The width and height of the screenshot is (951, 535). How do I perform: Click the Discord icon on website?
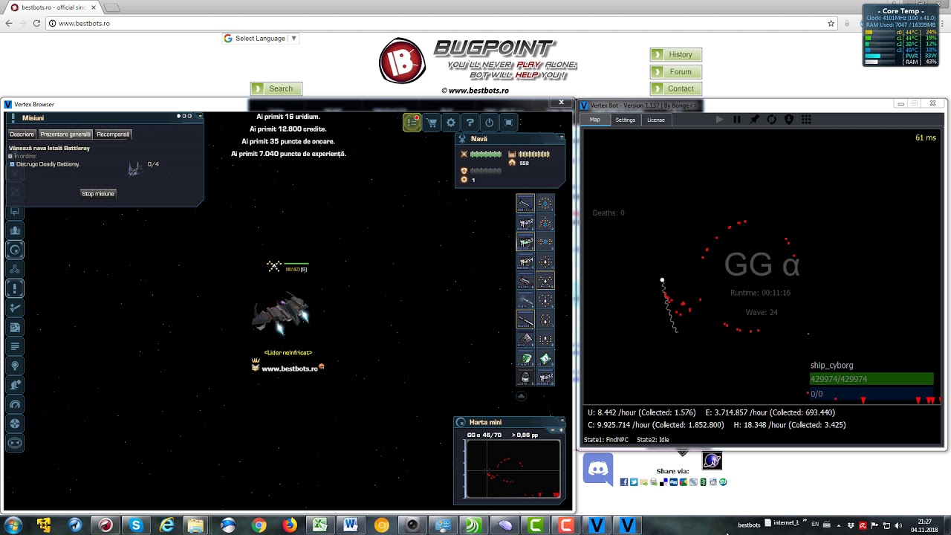pos(598,469)
